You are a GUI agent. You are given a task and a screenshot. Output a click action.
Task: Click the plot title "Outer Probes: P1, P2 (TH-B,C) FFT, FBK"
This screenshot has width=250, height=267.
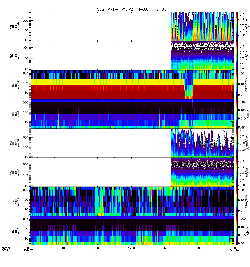pos(131,9)
